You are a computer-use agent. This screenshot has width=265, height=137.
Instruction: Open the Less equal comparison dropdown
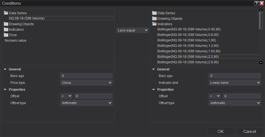point(132,30)
